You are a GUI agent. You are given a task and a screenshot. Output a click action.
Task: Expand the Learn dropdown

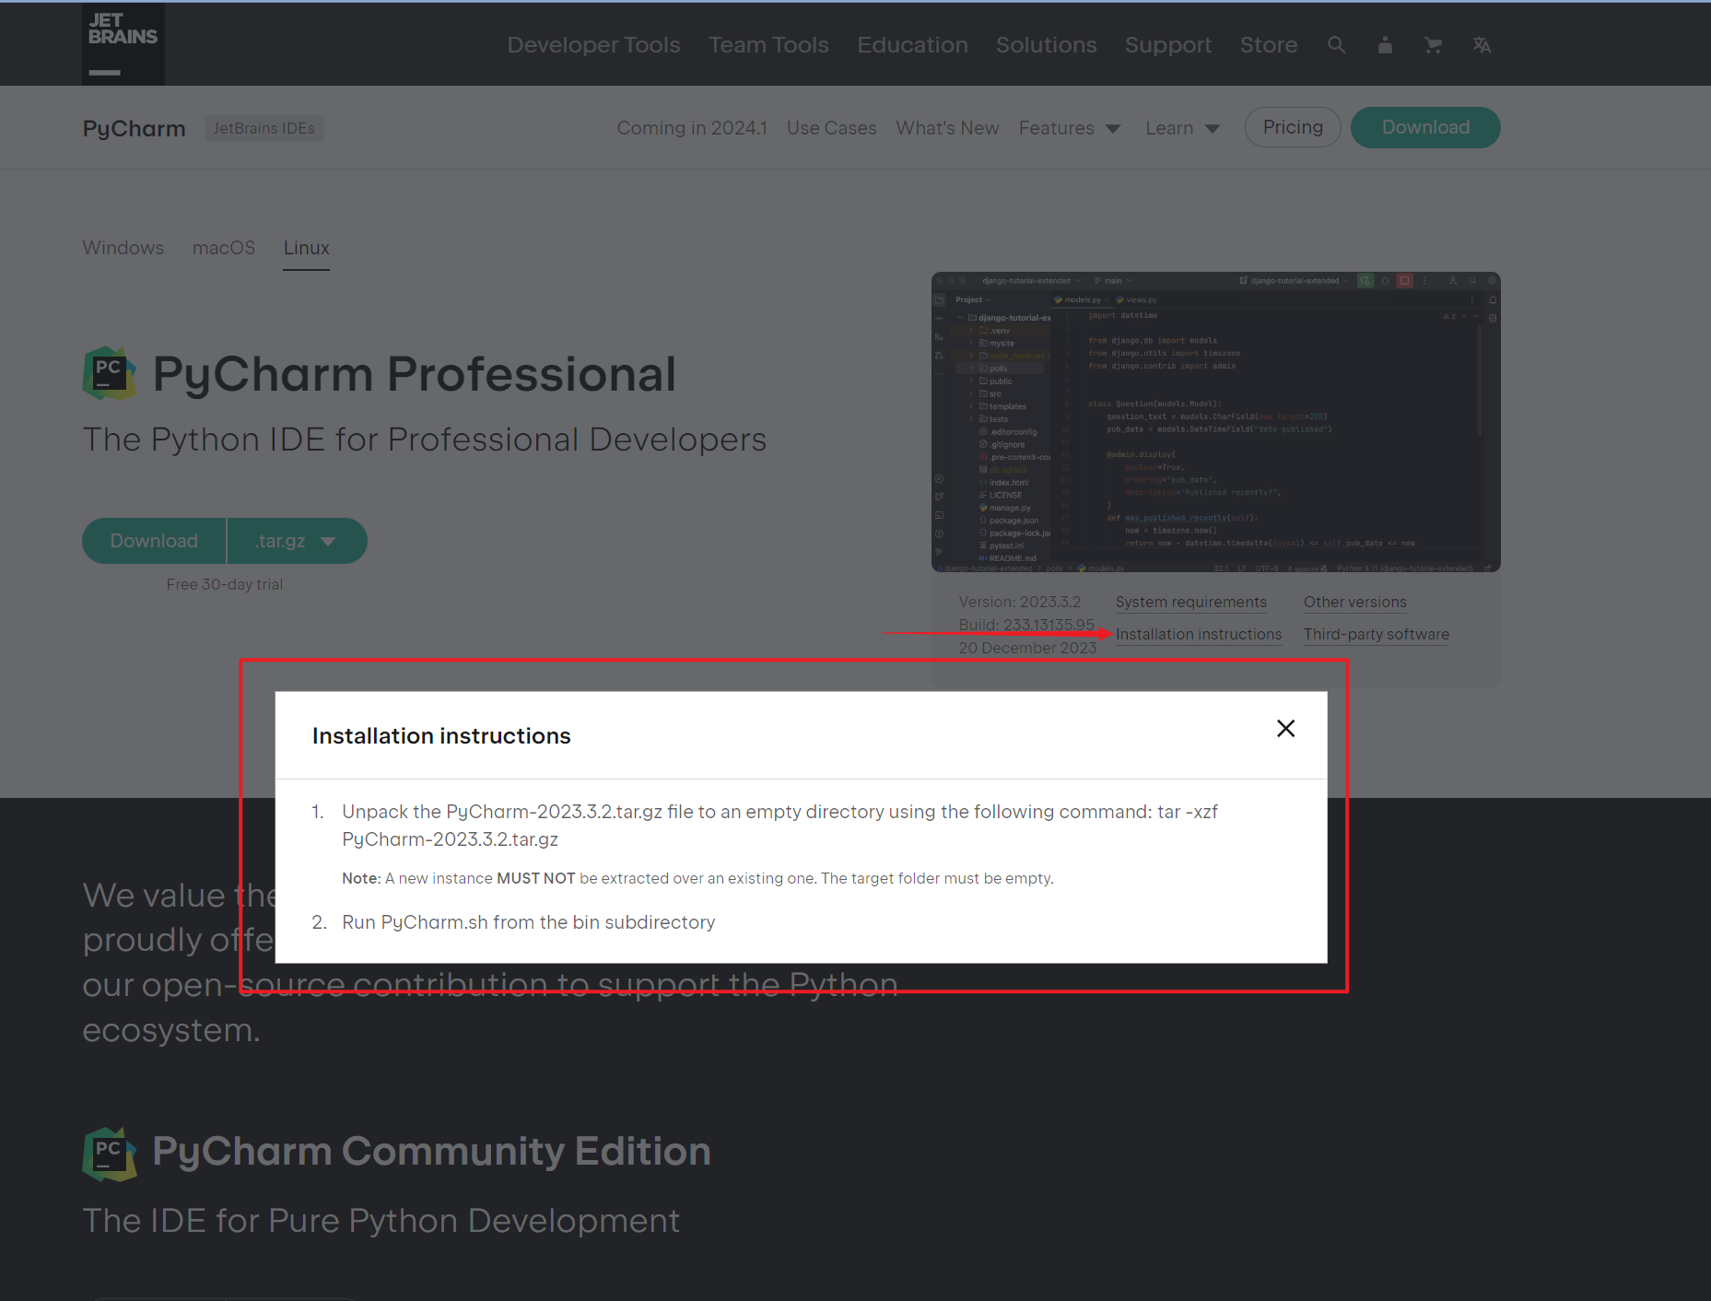coord(1182,128)
